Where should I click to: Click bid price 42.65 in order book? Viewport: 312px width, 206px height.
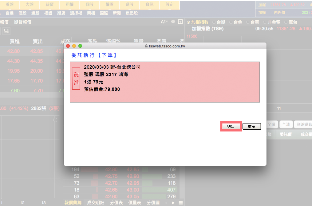[x=111, y=190]
